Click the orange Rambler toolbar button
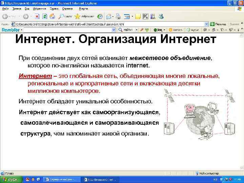 tap(176, 30)
